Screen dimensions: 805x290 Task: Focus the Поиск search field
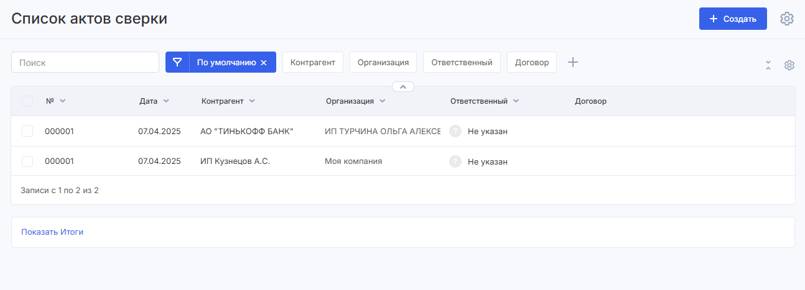click(x=85, y=62)
